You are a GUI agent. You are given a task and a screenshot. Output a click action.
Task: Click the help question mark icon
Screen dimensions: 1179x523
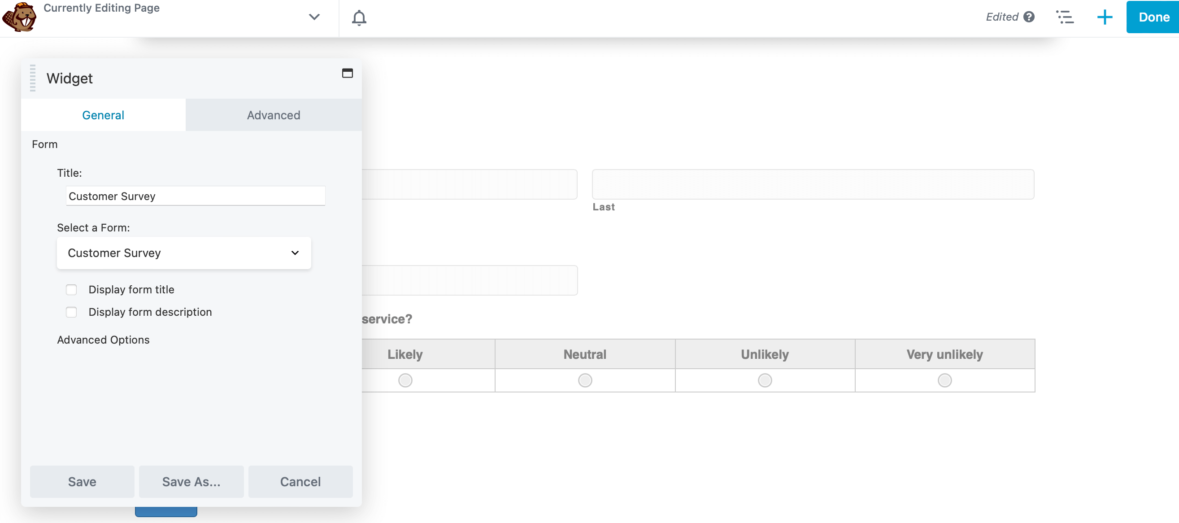[x=1029, y=17]
